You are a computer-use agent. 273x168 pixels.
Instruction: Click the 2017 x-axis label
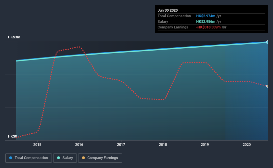121,145
